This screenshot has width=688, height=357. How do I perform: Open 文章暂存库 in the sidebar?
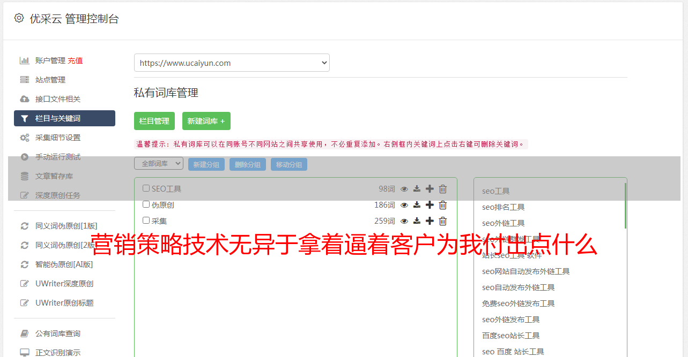pos(54,176)
